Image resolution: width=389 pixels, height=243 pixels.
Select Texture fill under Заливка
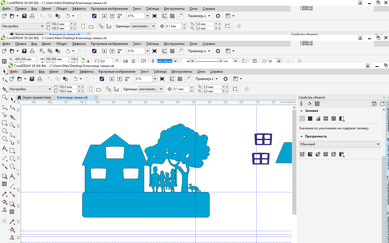click(334, 119)
